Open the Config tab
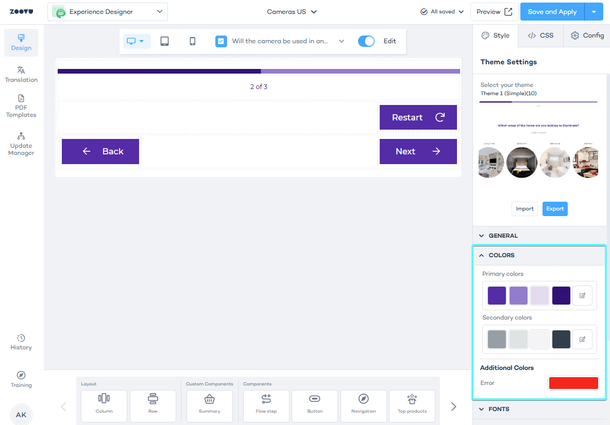Image resolution: width=610 pixels, height=425 pixels. [x=587, y=36]
